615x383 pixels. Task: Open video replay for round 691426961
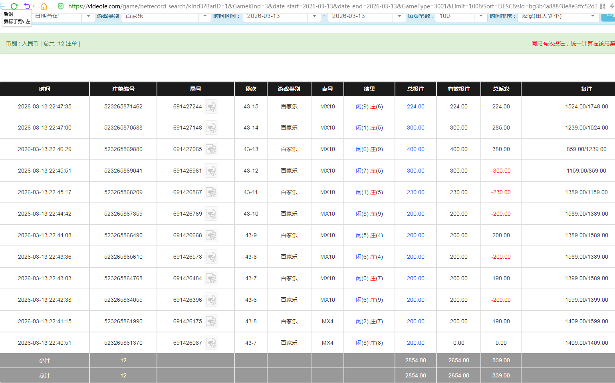pos(211,170)
